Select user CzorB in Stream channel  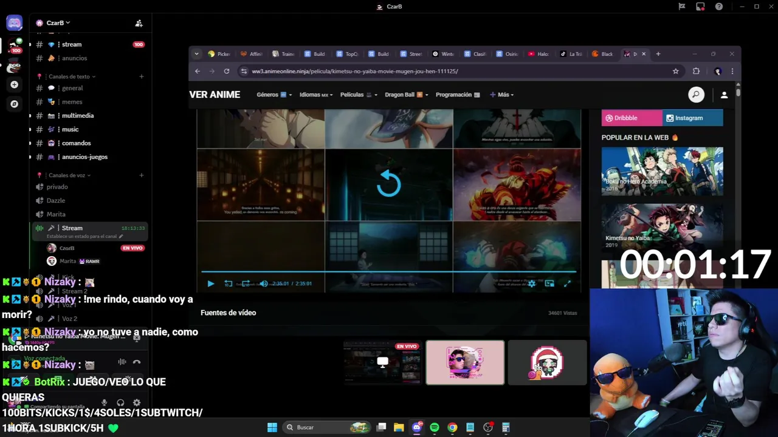coord(67,248)
